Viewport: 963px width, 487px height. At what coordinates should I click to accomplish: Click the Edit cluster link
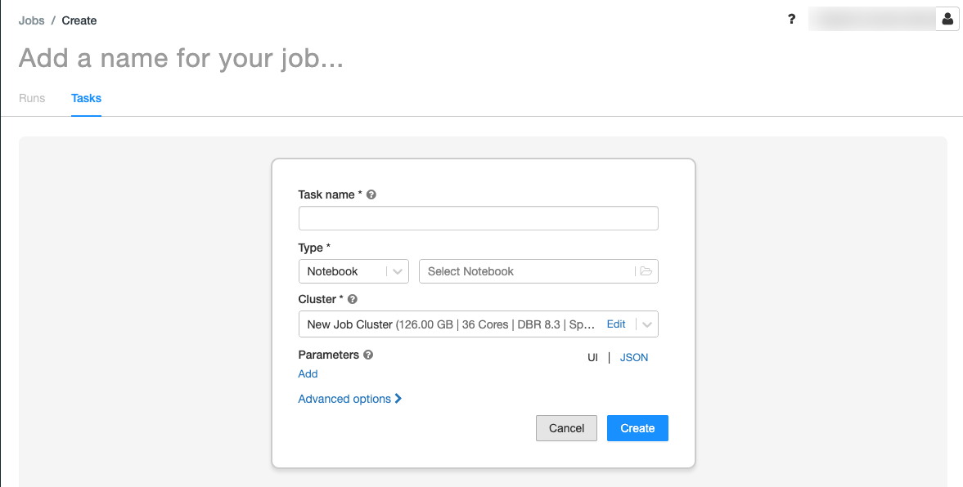coord(616,324)
